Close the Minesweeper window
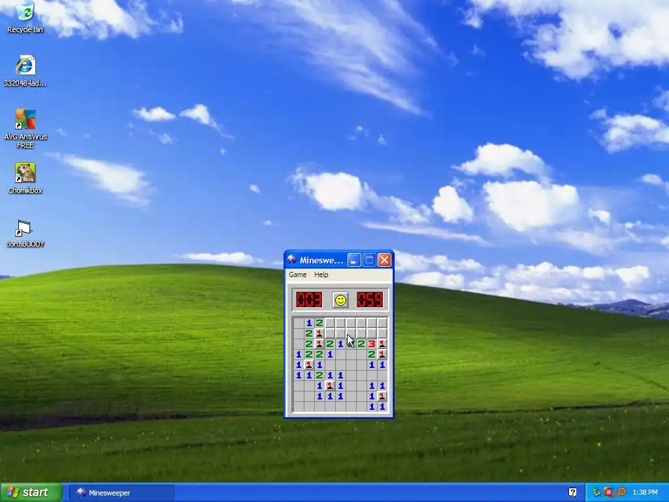 coord(384,259)
